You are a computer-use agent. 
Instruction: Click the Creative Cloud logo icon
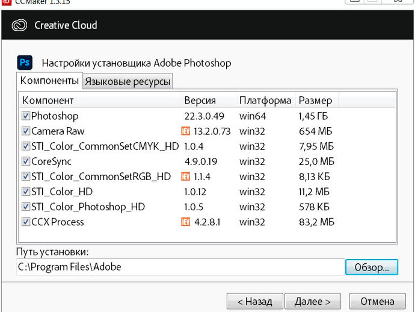coord(19,25)
